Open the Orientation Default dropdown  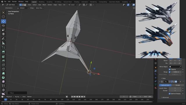(x=23, y=8)
